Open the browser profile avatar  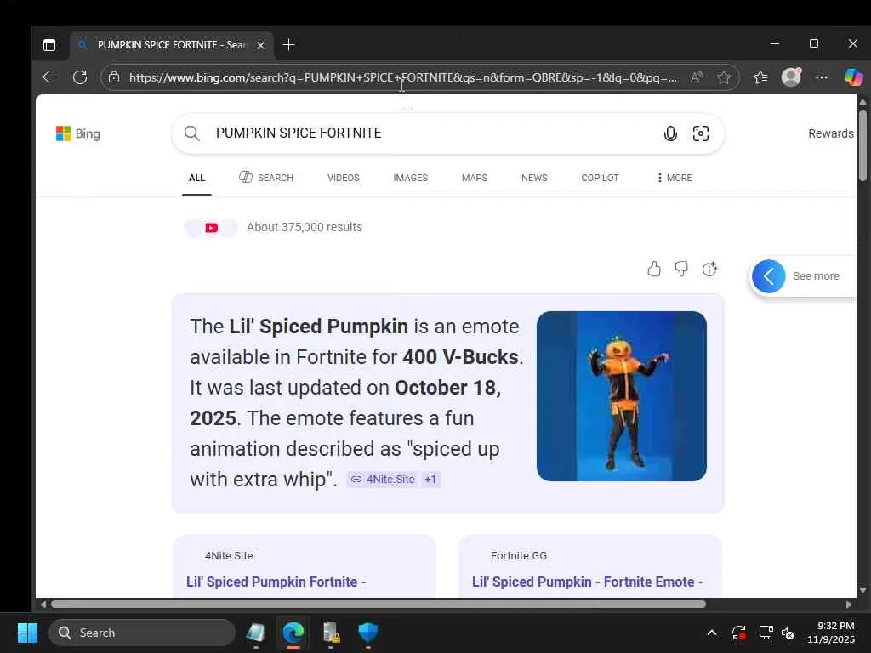pyautogui.click(x=791, y=77)
